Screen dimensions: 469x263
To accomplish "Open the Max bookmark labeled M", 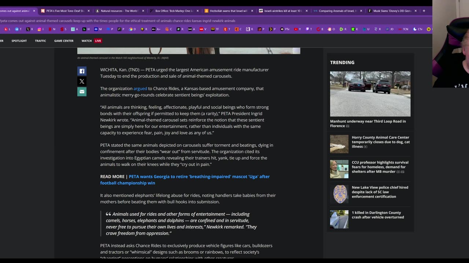I will pyautogui.click(x=98, y=29).
